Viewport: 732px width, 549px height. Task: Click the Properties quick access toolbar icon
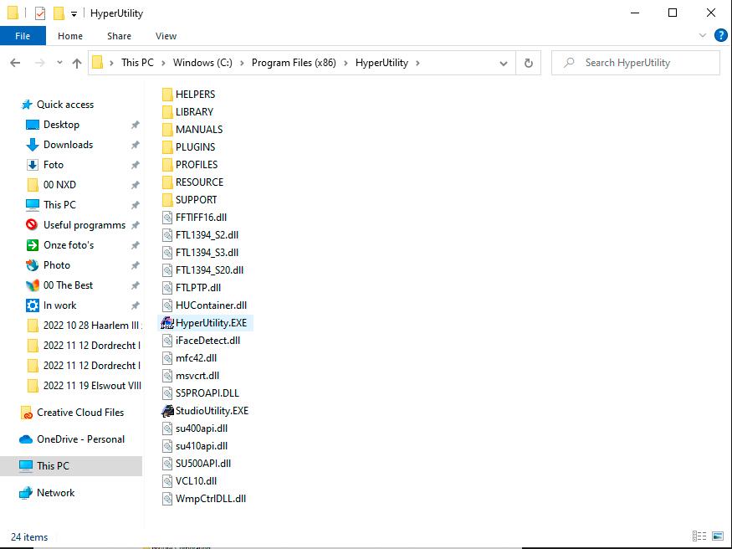(x=40, y=13)
